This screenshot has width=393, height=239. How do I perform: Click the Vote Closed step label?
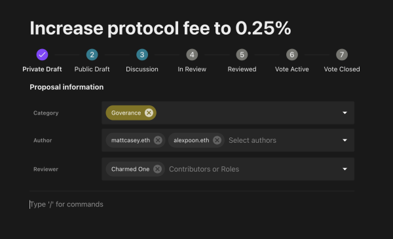pos(342,69)
